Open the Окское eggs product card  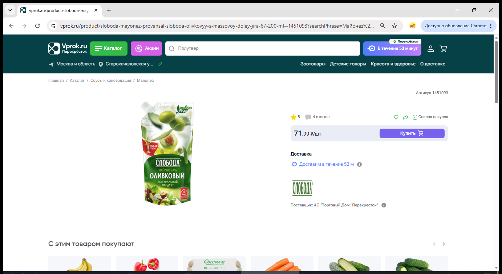click(x=214, y=264)
